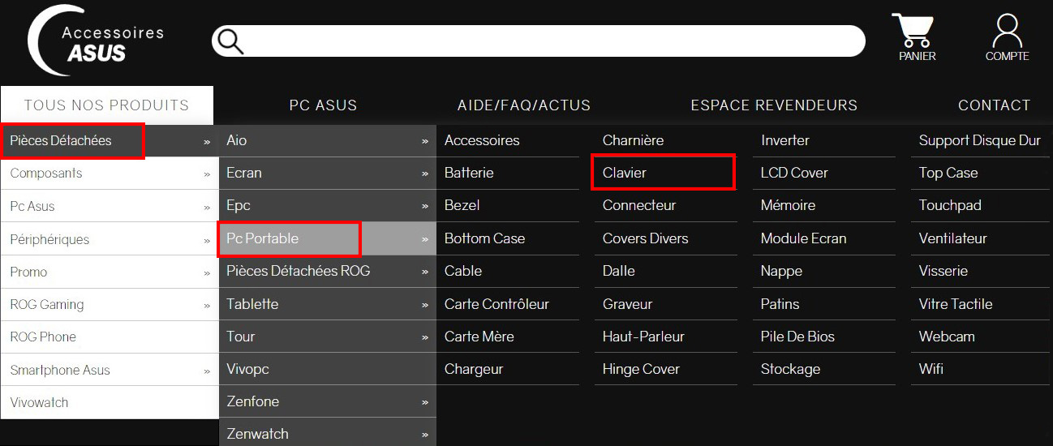Open the Compte user account
The image size is (1053, 446).
(1007, 37)
